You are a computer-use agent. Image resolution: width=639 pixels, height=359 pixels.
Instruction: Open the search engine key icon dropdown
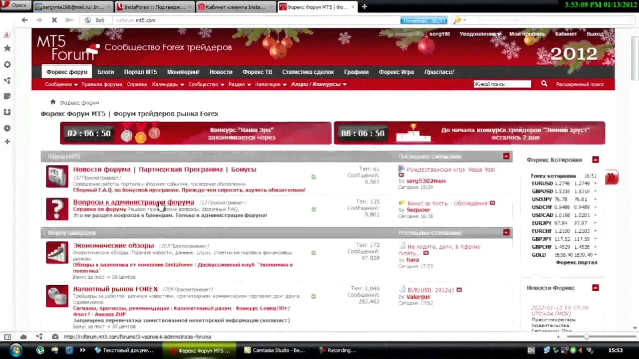coord(458,20)
